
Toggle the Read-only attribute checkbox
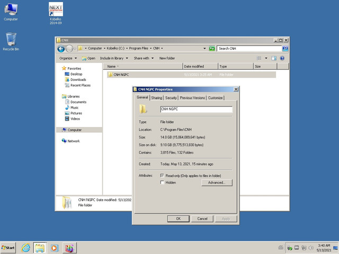tap(162, 176)
